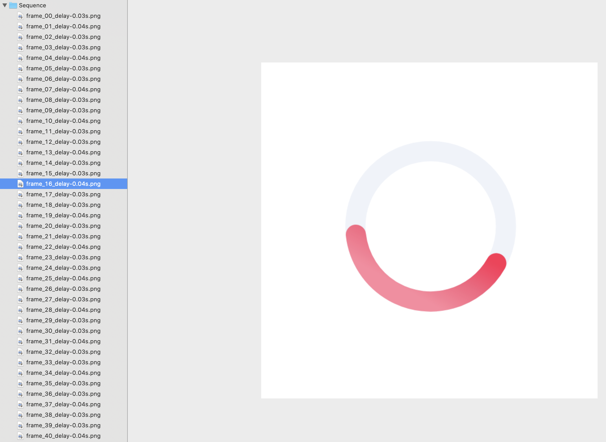
Task: Collapse the Sequence folder disclosure triangle
Action: point(4,5)
